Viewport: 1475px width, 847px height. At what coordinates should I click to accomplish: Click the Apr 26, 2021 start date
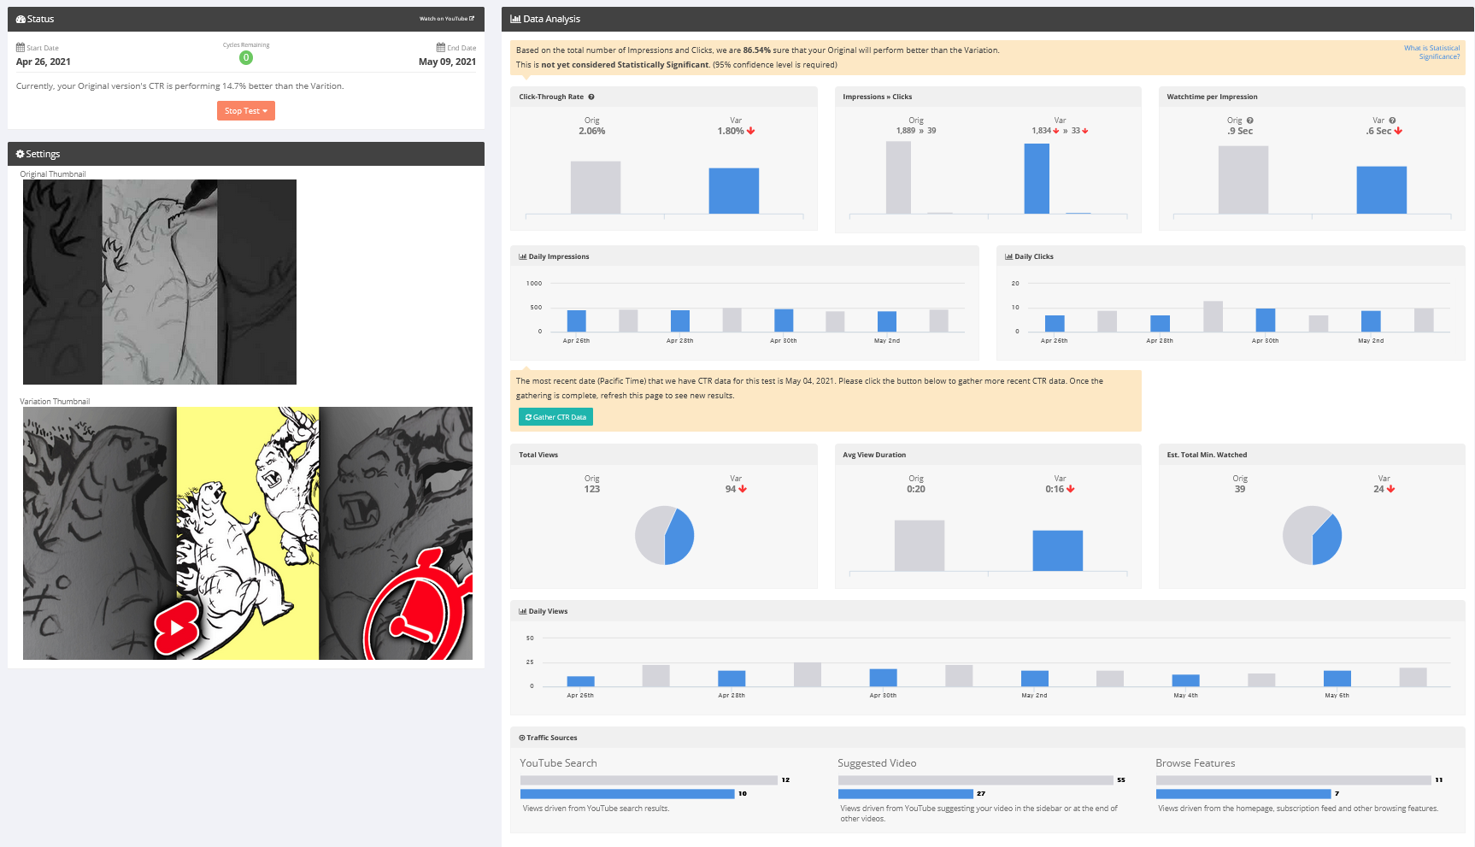(x=44, y=62)
